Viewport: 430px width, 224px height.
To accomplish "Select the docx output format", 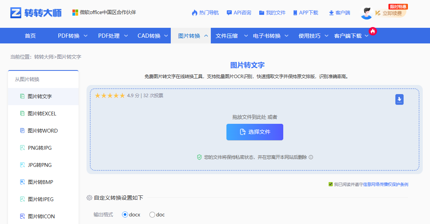I will [x=125, y=214].
